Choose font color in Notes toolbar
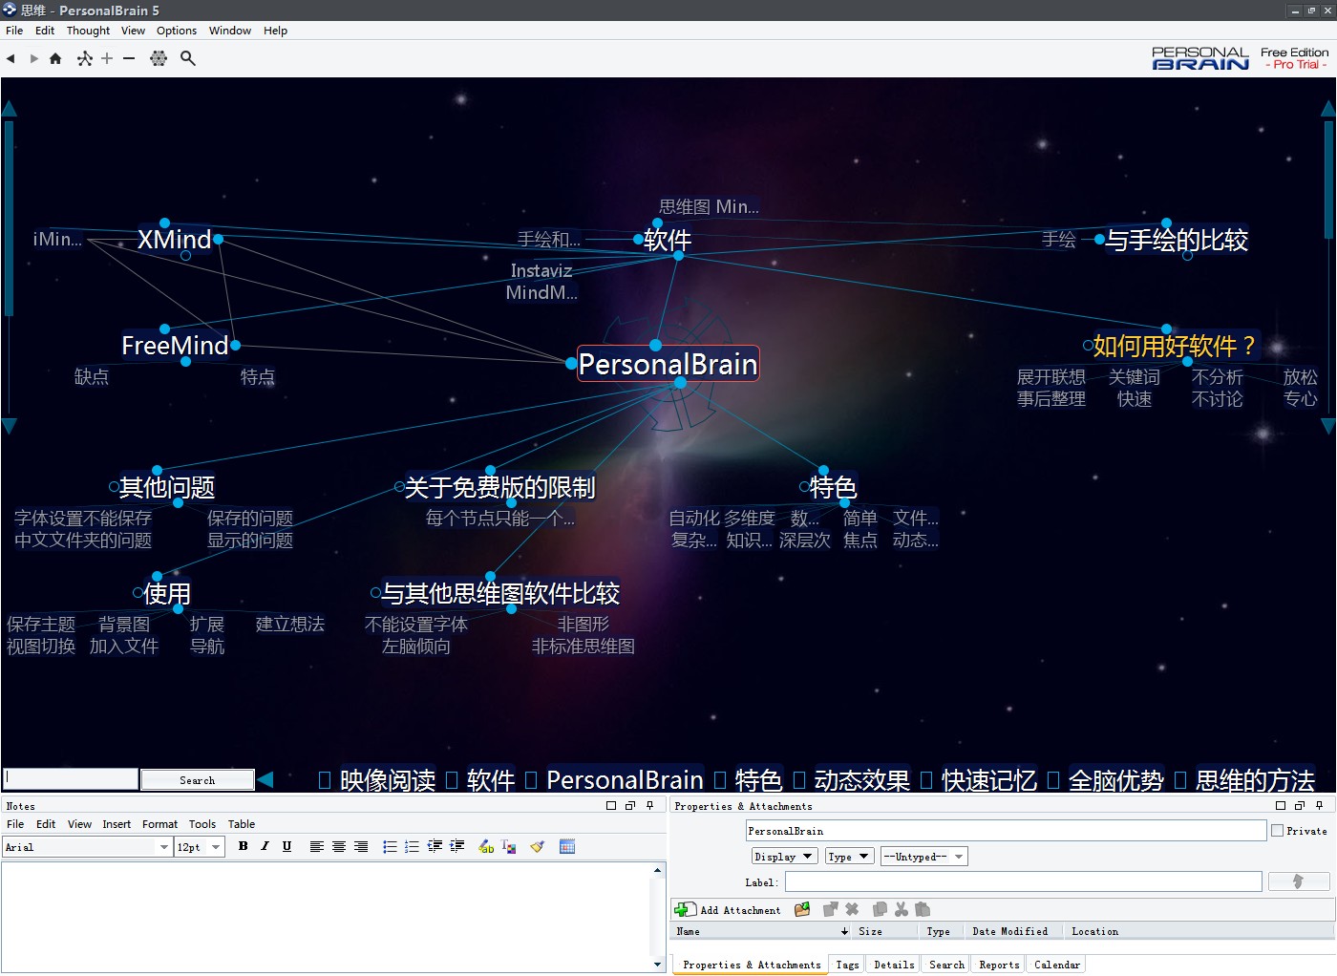Image resolution: width=1337 pixels, height=976 pixels. coord(509,846)
